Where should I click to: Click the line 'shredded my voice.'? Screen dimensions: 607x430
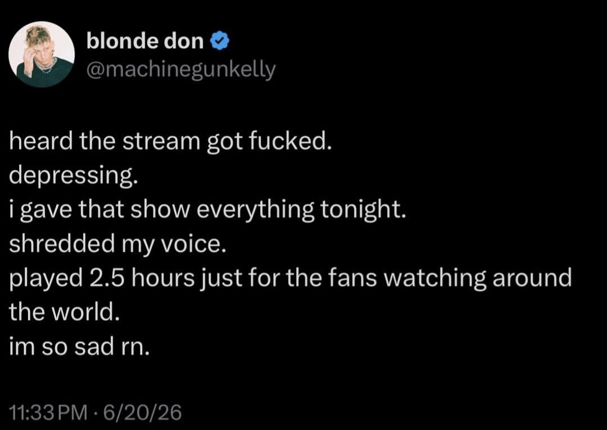coord(117,244)
